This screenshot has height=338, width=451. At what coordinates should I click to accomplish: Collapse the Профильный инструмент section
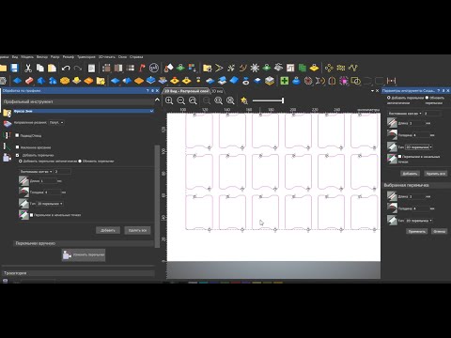(x=157, y=100)
